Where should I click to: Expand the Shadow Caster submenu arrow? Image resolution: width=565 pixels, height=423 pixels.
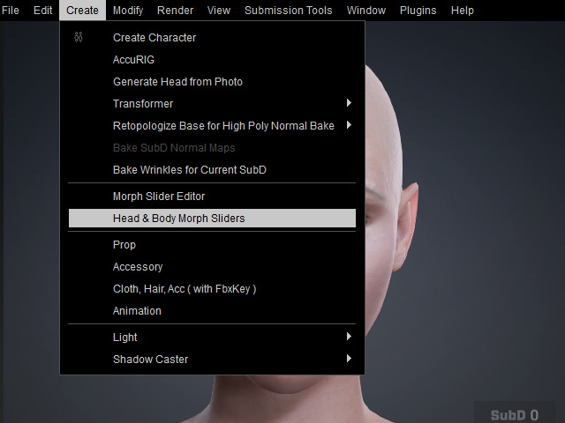click(349, 359)
